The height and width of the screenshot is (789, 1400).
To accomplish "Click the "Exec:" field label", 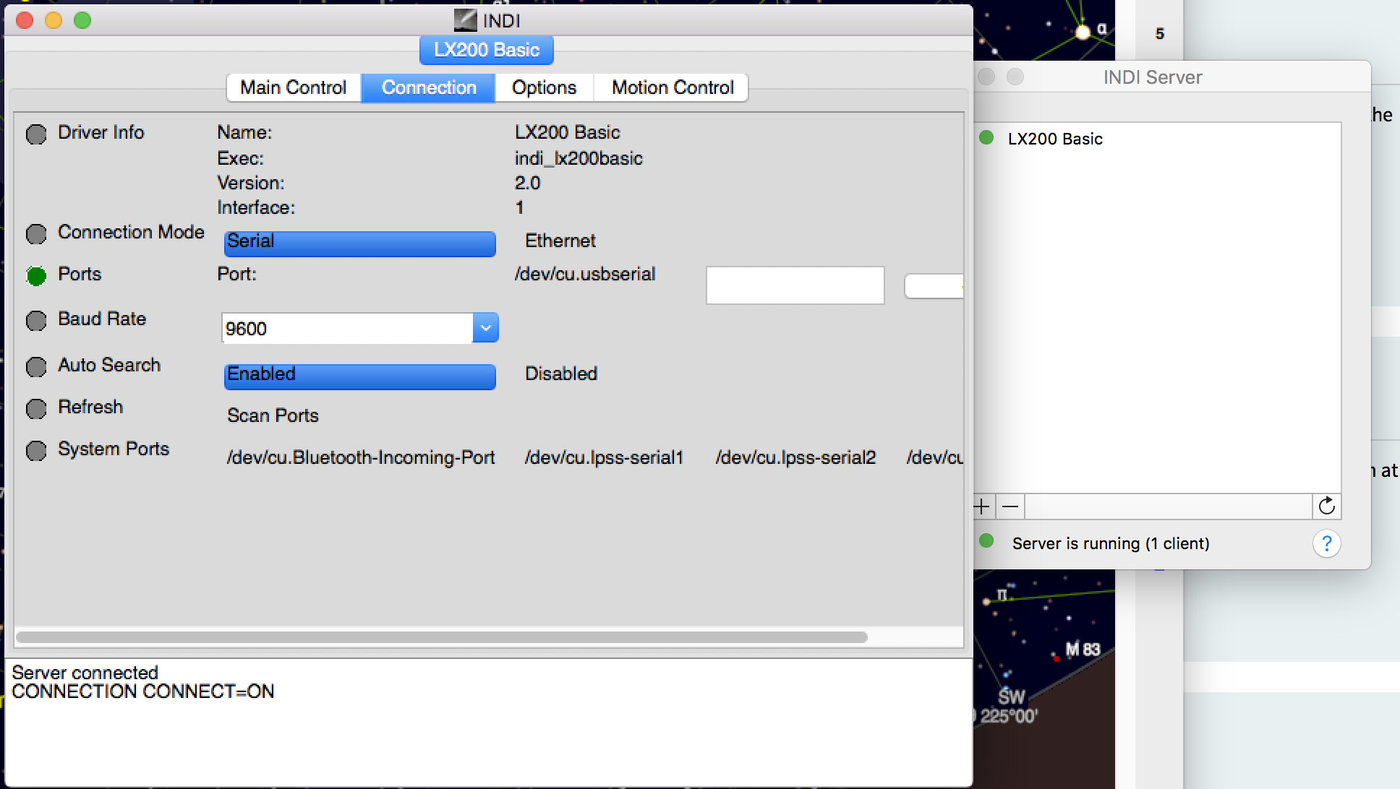I will click(x=240, y=158).
